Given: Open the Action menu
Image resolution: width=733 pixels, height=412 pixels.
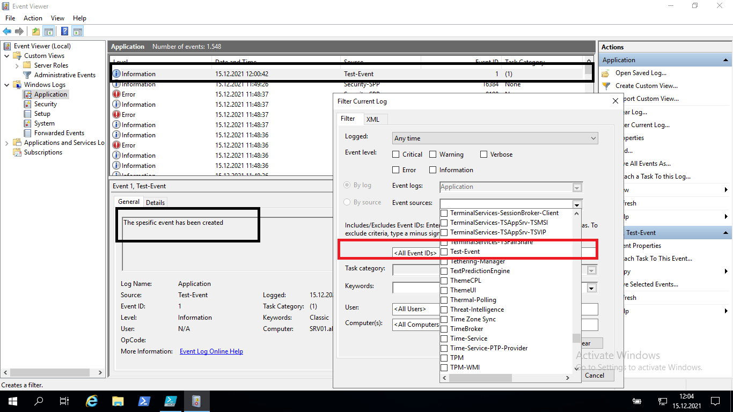Looking at the screenshot, I should point(33,18).
